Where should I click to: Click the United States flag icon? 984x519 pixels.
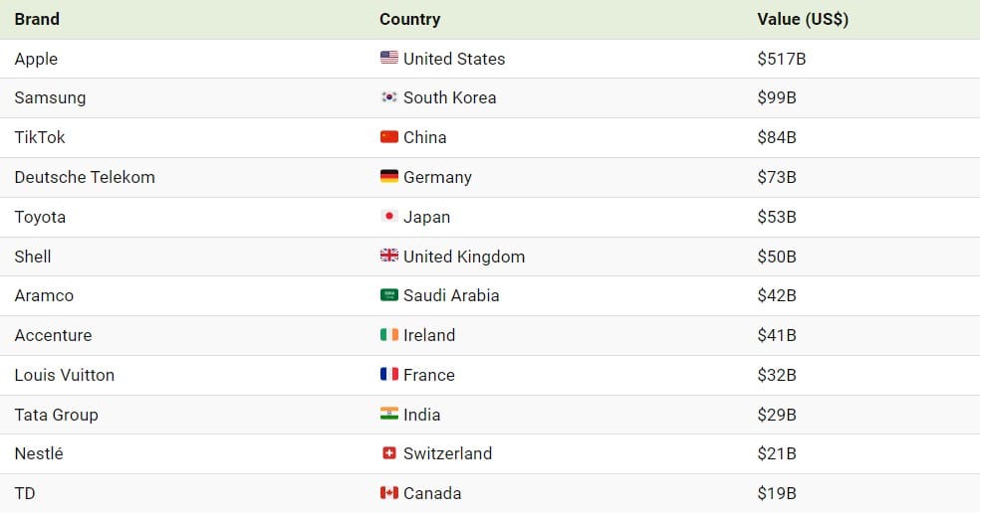[388, 59]
